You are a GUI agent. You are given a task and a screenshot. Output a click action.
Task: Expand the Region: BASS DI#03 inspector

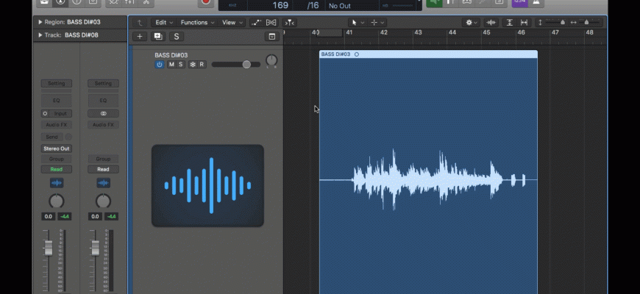coord(40,22)
